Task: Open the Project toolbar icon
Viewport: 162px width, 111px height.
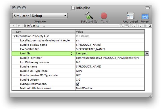Action: pyautogui.click(x=145, y=16)
